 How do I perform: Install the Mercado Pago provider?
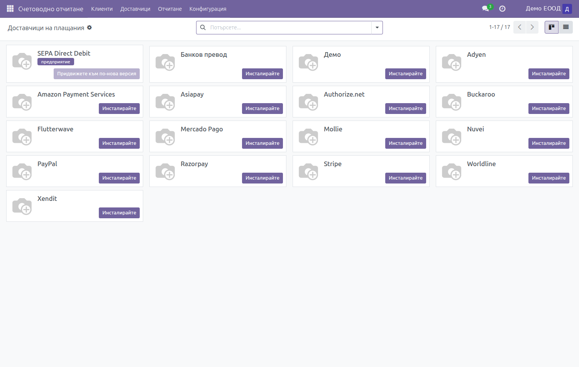tap(262, 143)
